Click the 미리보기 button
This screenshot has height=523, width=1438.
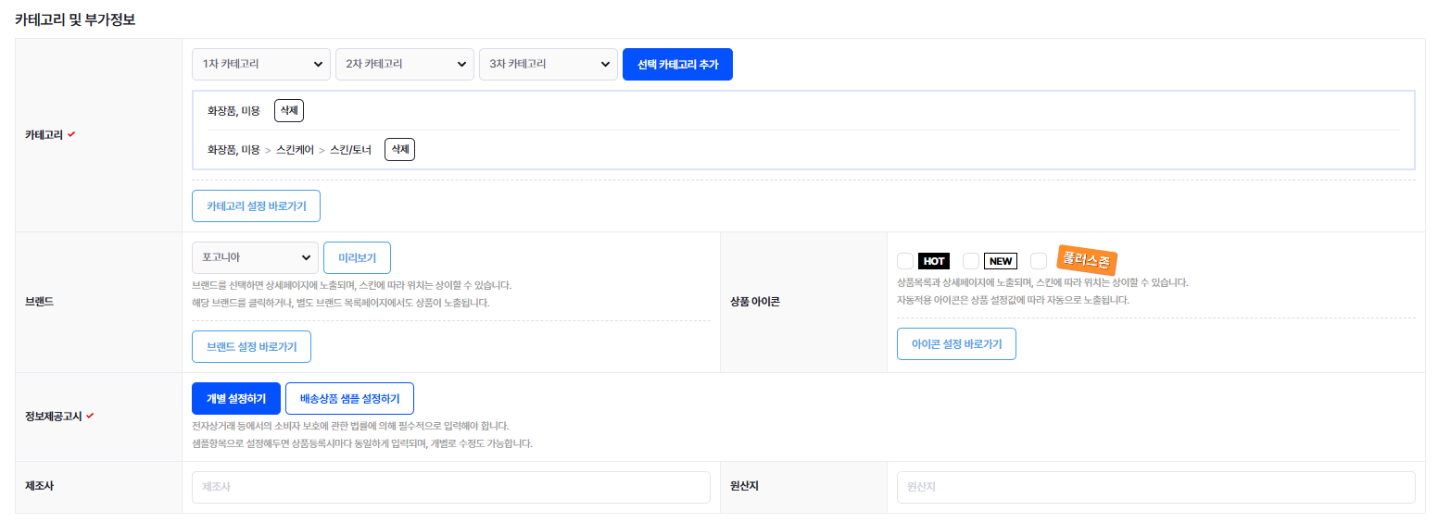tap(357, 257)
